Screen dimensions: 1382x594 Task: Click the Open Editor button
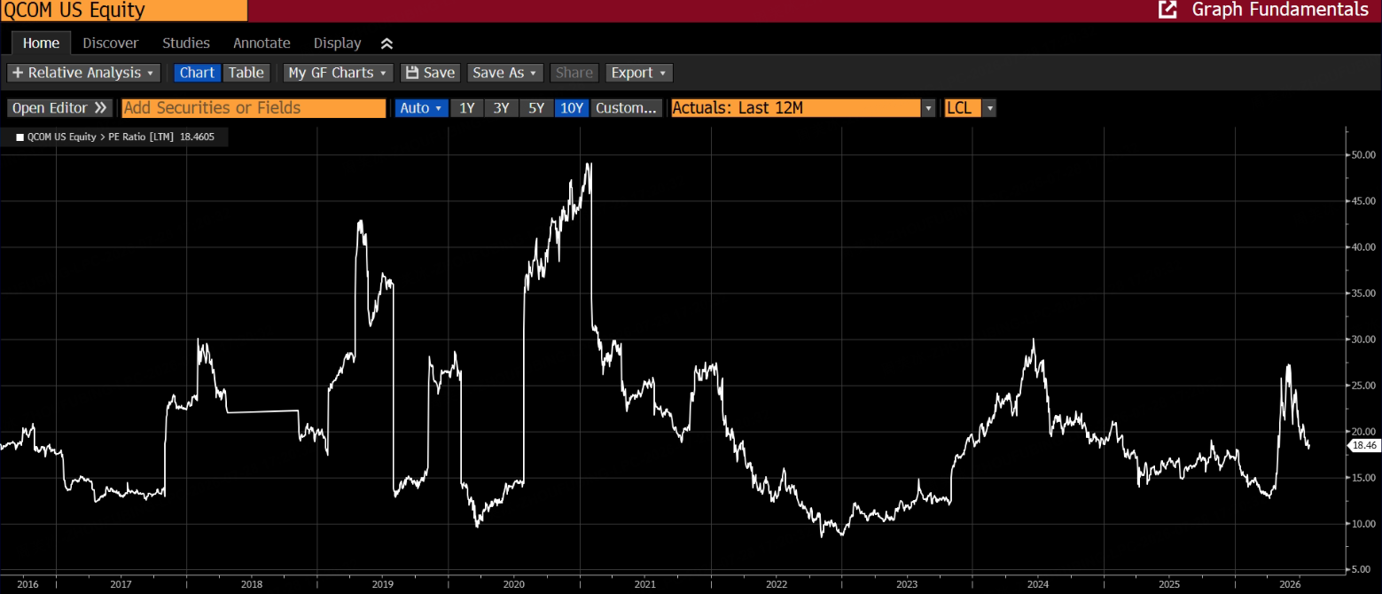59,108
